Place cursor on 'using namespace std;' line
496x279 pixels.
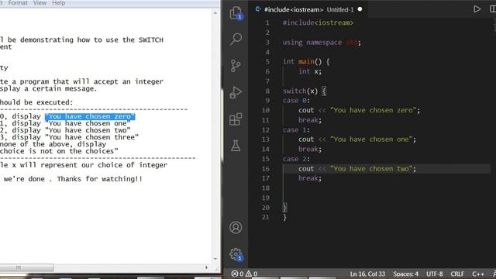pos(322,43)
